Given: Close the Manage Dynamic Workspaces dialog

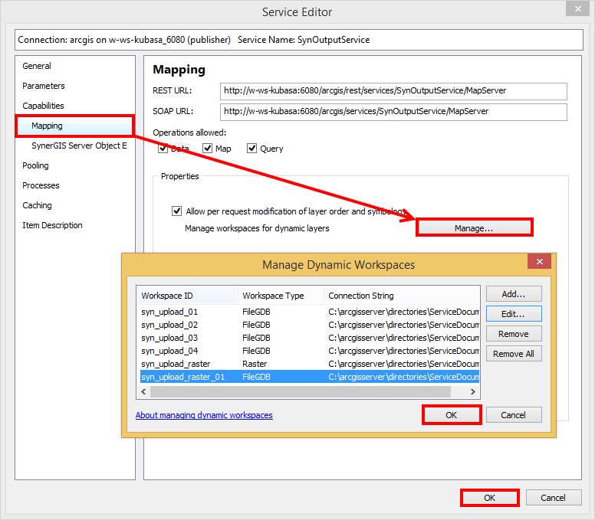Looking at the screenshot, I should pos(539,262).
